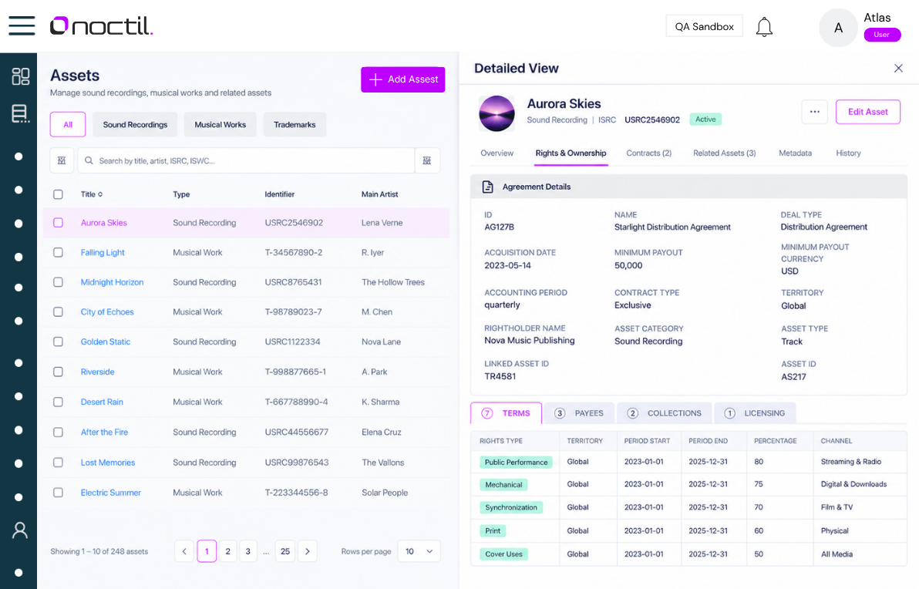Open the Related Assets (3) tab
This screenshot has height=589, width=919.
click(725, 153)
